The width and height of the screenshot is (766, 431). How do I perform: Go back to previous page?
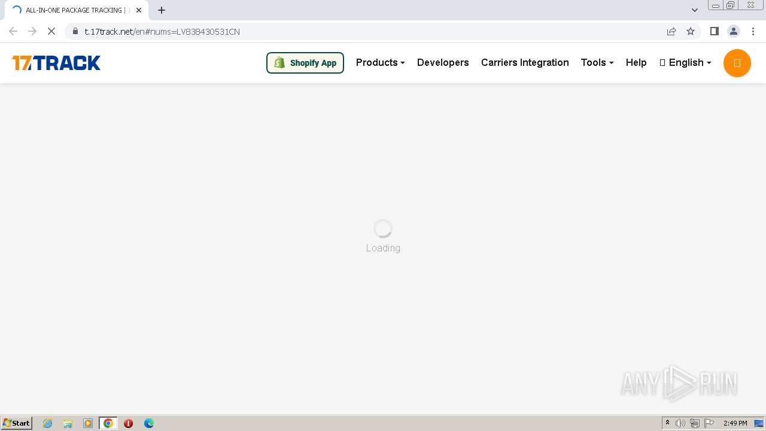pyautogui.click(x=13, y=31)
